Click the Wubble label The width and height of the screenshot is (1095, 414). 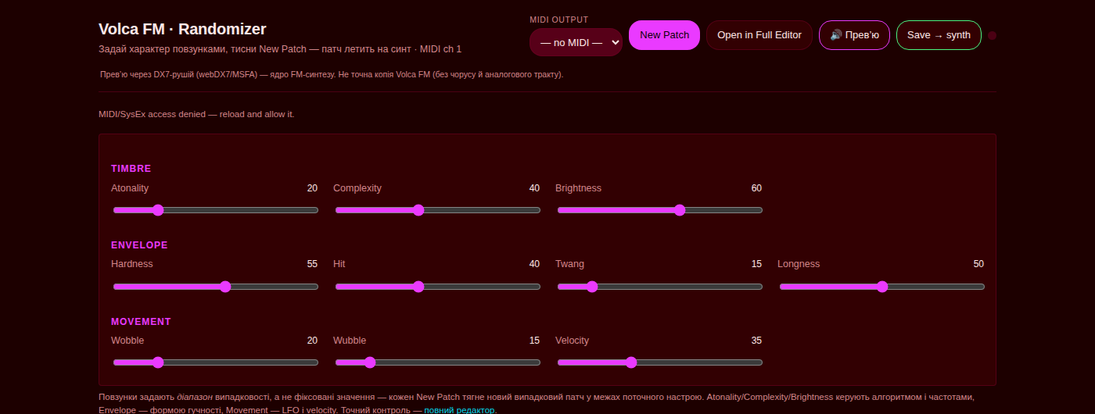coord(350,341)
